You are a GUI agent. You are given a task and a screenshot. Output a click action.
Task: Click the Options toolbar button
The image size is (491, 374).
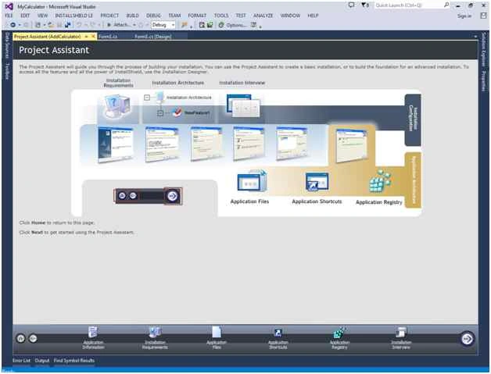(232, 25)
